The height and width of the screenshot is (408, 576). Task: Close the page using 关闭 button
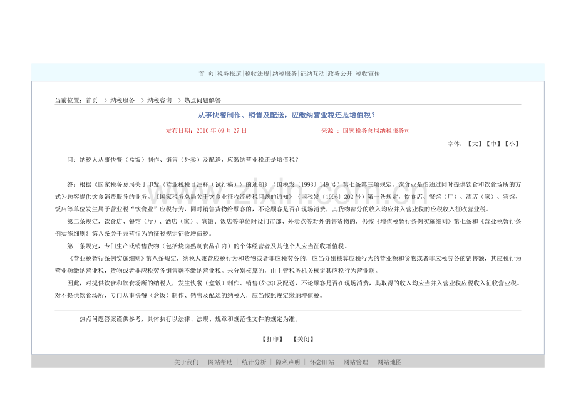(x=303, y=339)
